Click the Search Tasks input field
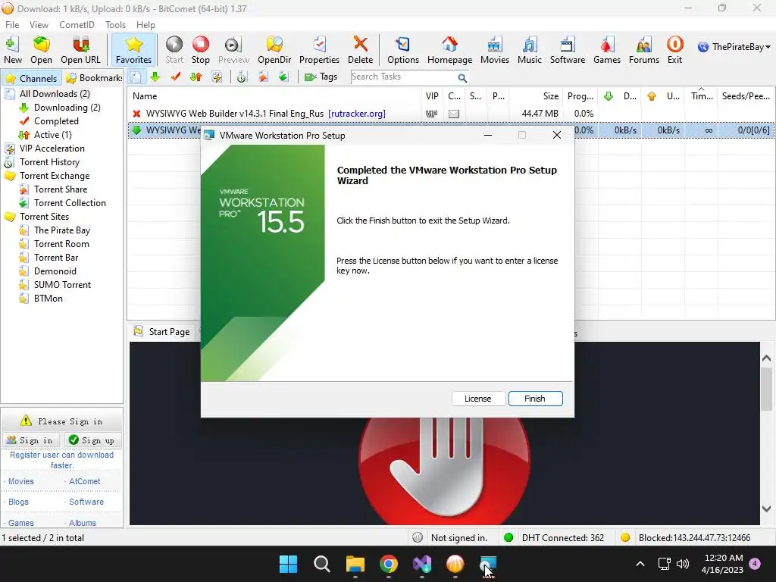Viewport: 776px width, 582px height. pos(403,77)
